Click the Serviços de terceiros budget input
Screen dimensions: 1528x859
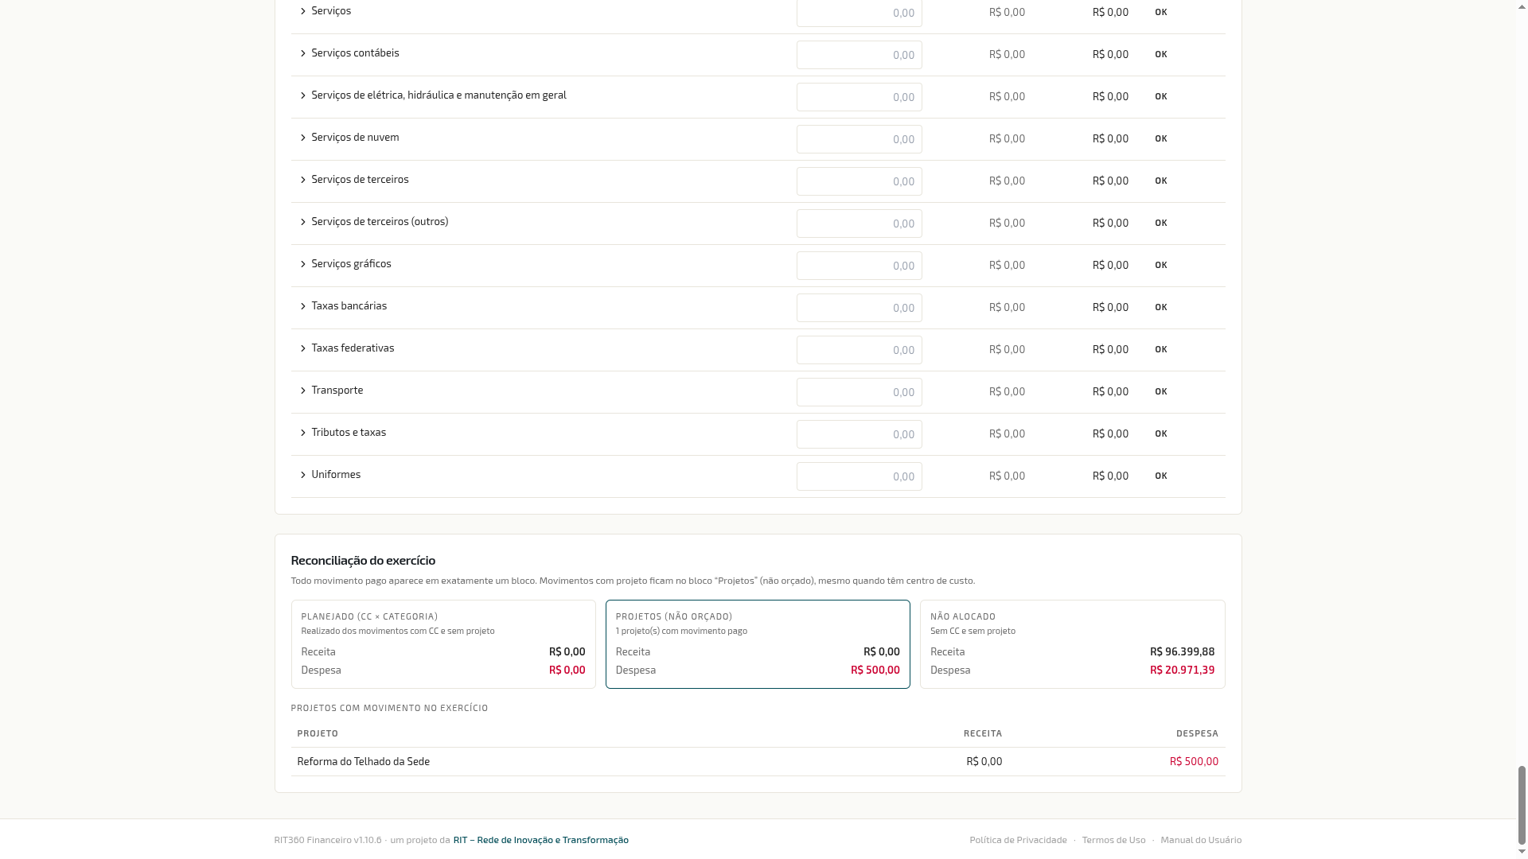click(859, 181)
